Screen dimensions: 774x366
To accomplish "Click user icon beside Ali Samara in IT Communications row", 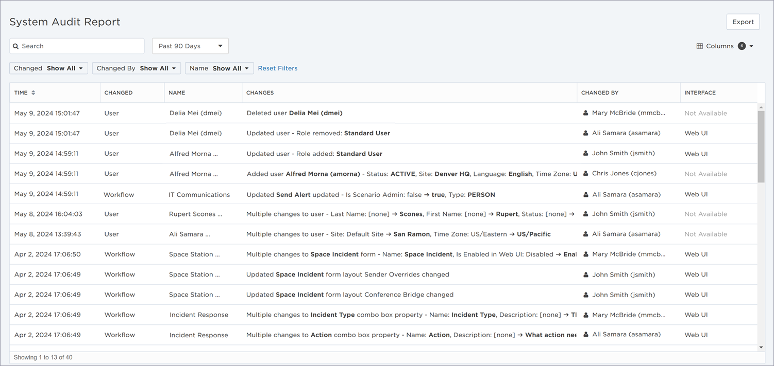I will pos(585,195).
